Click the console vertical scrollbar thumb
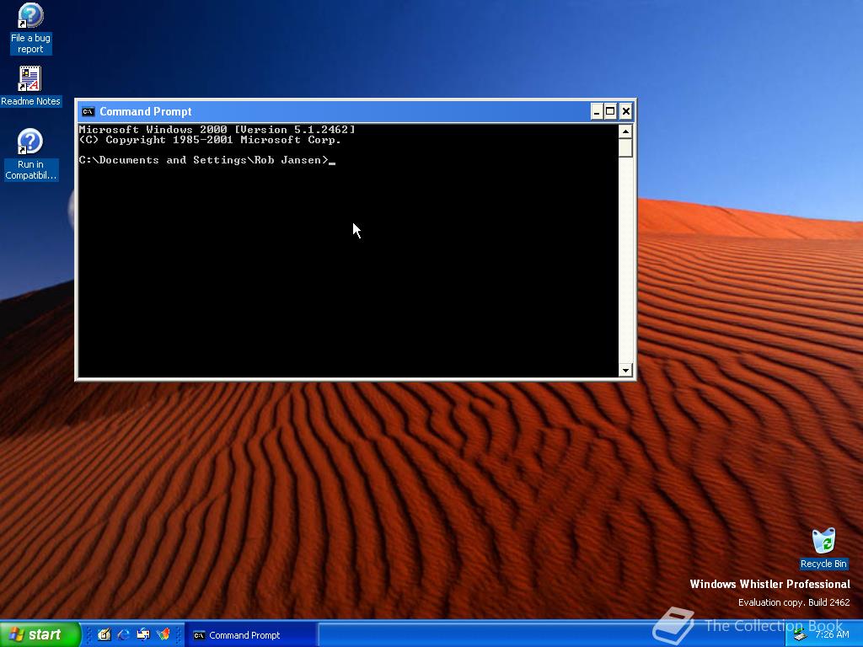Screen dimensions: 863x647 tap(625, 148)
